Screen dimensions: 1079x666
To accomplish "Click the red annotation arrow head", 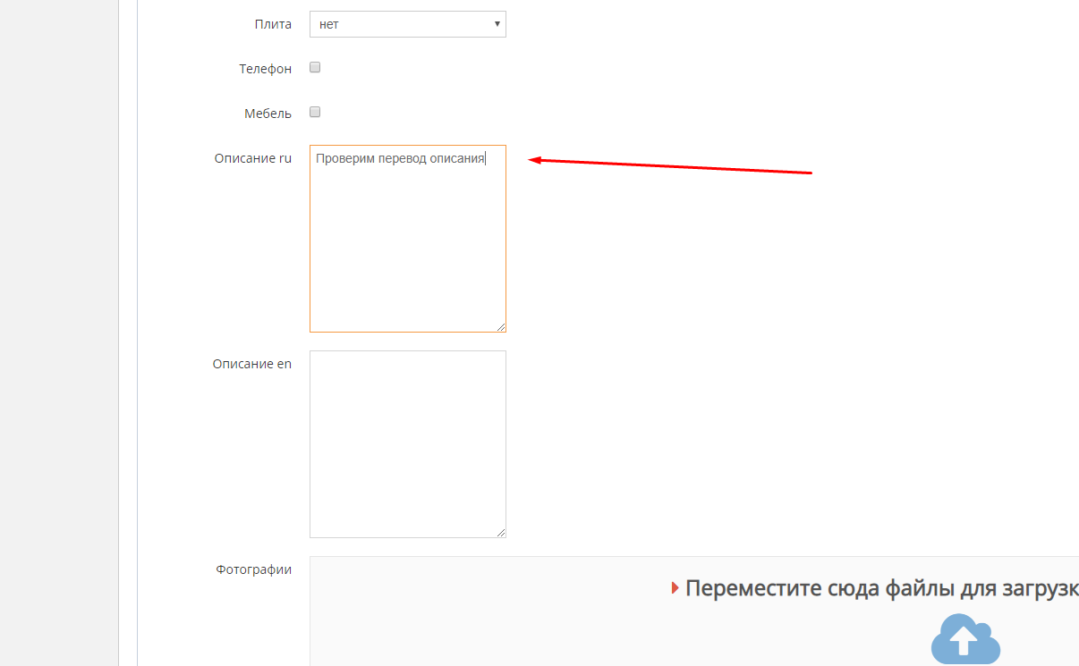I will [534, 160].
